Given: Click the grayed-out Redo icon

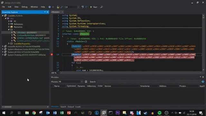Looking at the screenshot, I should click(86, 7).
